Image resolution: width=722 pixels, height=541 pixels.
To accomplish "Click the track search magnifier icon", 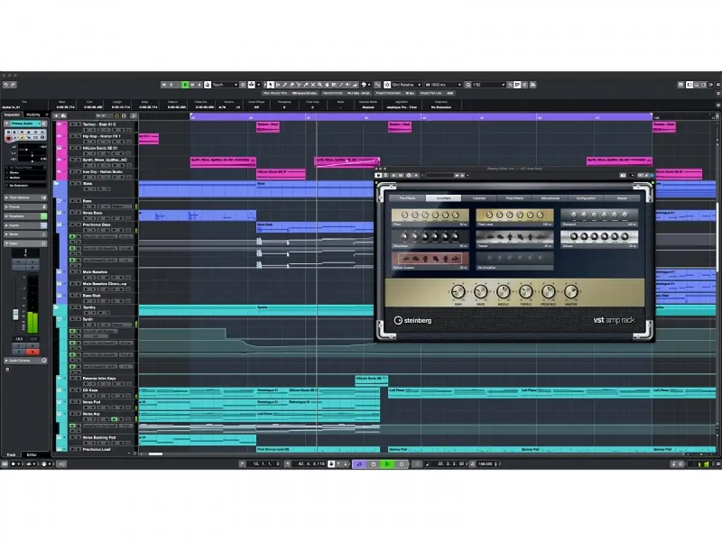I will tap(134, 115).
